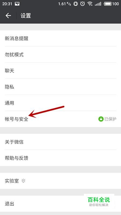Tap the notification image icon in status bar

click(x=17, y=4)
